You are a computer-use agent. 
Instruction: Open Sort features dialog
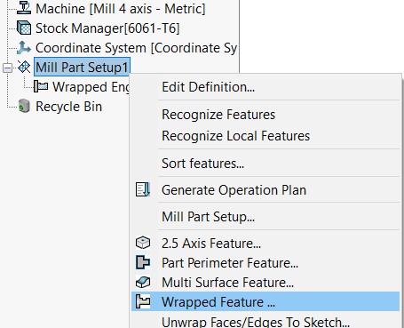tap(202, 164)
